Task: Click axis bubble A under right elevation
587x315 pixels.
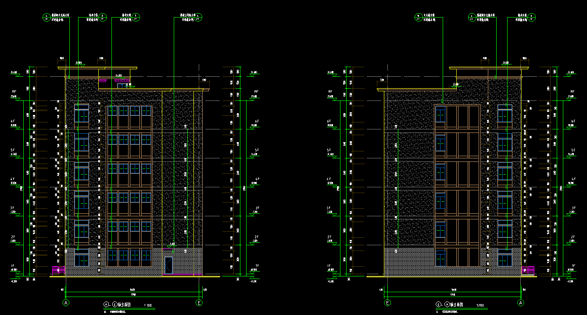Action: click(x=521, y=303)
